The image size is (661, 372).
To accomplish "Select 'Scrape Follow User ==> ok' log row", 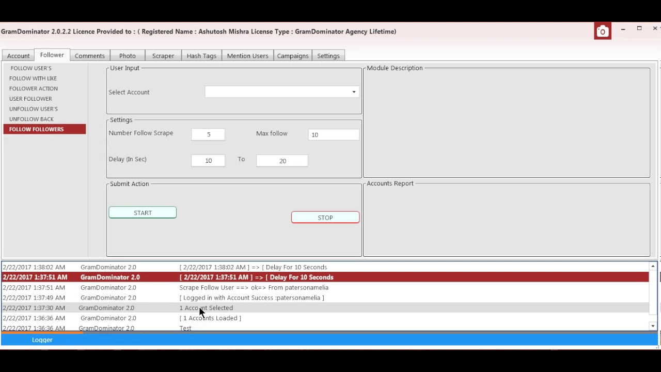I will point(325,288).
